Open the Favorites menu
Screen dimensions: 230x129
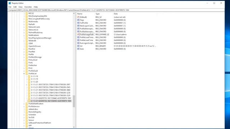click(x=28, y=7)
